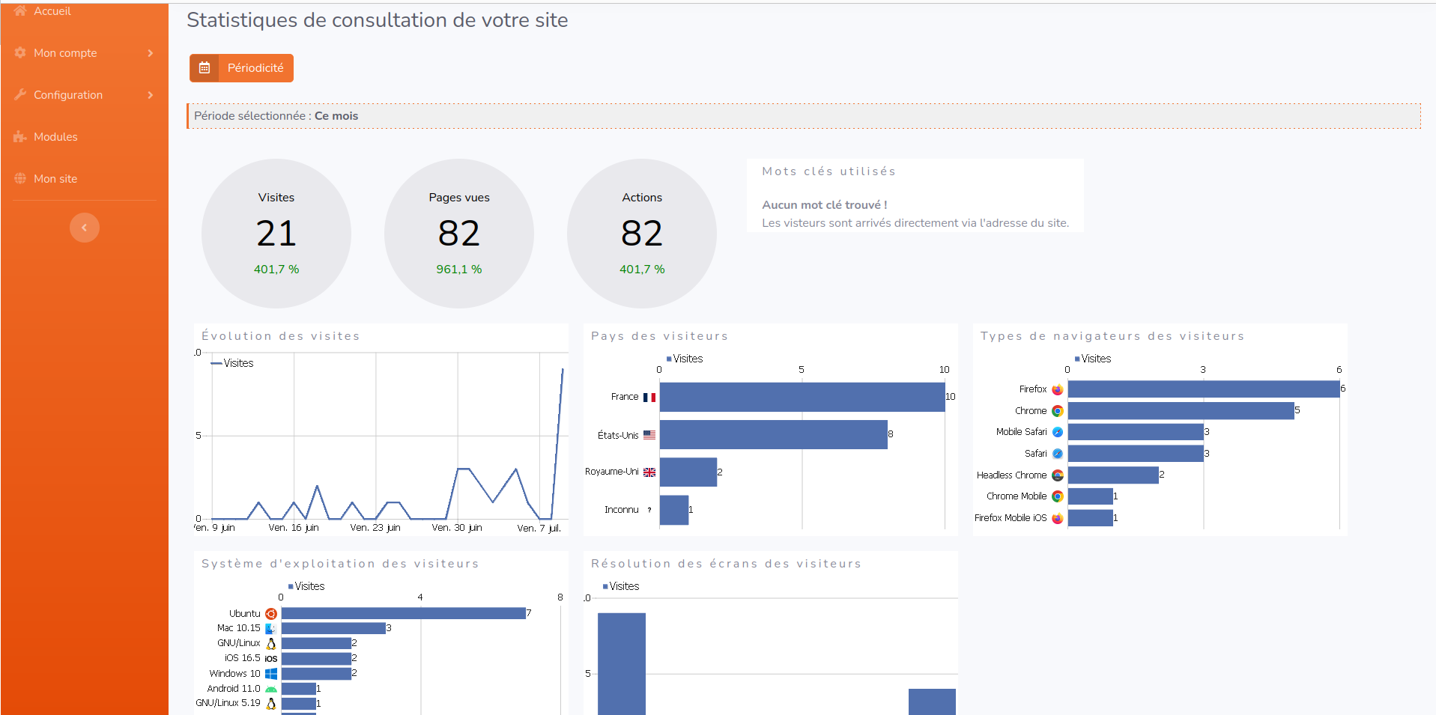Toggle Visites legend in Résolution des écrans chart
Screen dimensions: 1436x715
point(621,586)
